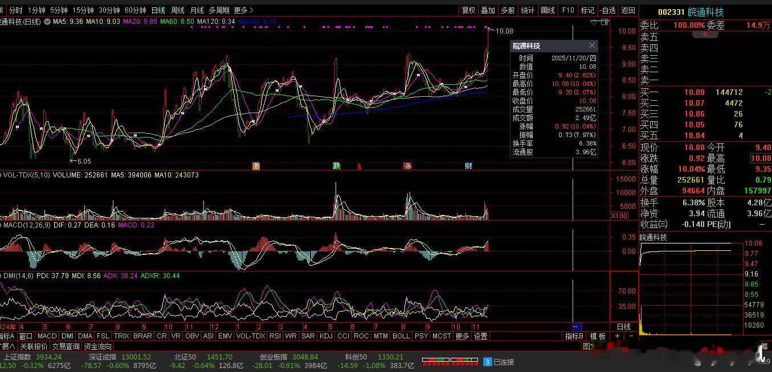The width and height of the screenshot is (772, 372).
Task: Select the TRIX indicator tab
Action: 121,336
